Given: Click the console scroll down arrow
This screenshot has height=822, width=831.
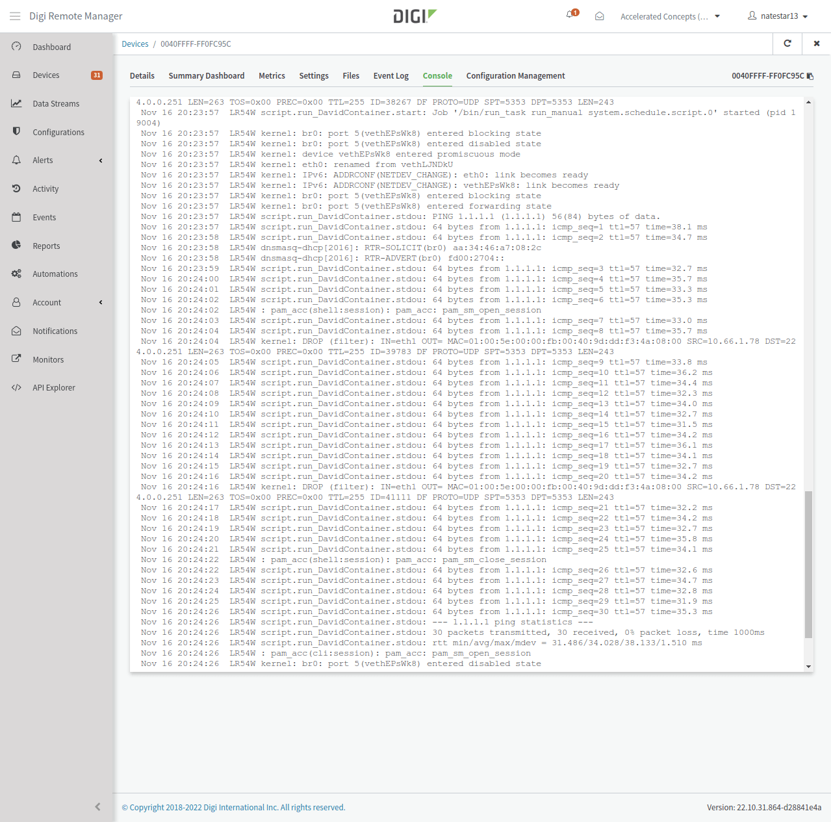Looking at the screenshot, I should click(808, 667).
